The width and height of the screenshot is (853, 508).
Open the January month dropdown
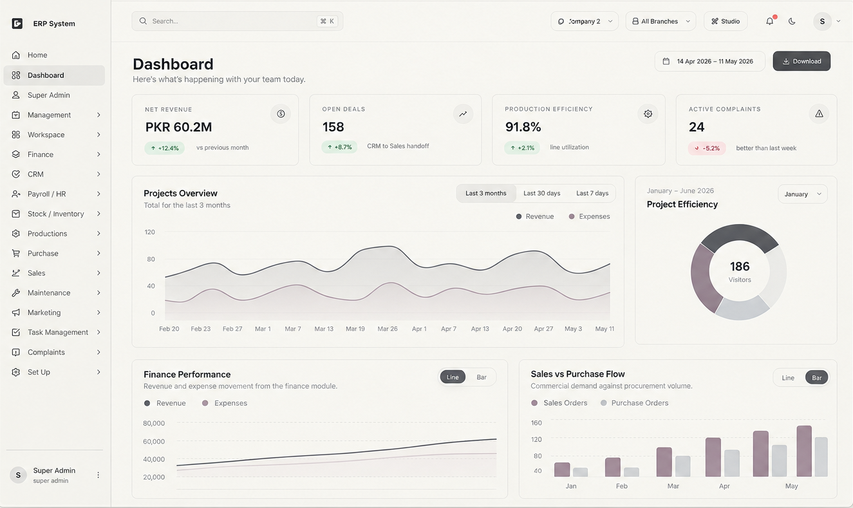pos(803,194)
